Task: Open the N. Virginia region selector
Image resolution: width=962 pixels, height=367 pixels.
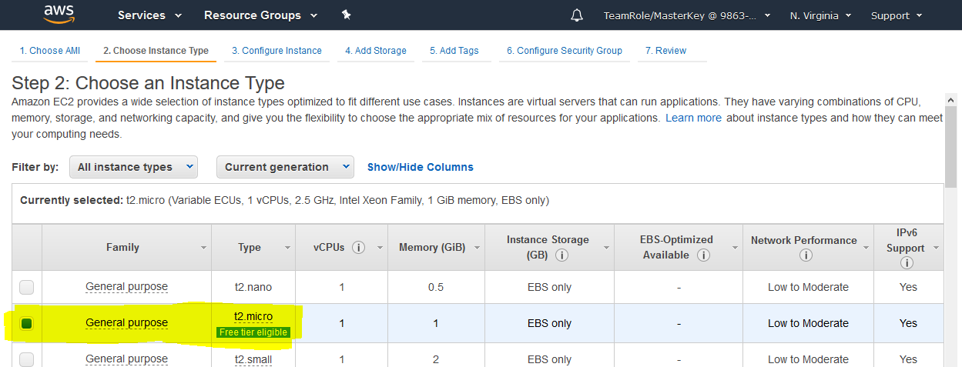Action: (x=820, y=15)
